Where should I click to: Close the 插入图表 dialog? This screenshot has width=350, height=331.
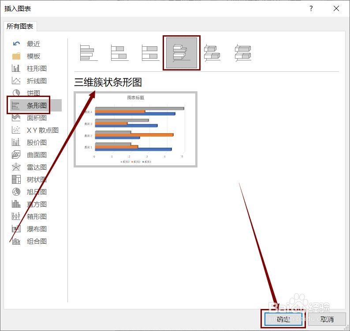[x=336, y=8]
